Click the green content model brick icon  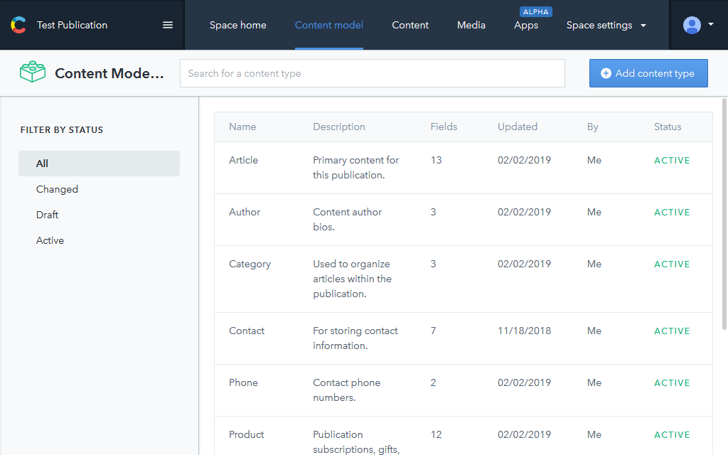[33, 73]
